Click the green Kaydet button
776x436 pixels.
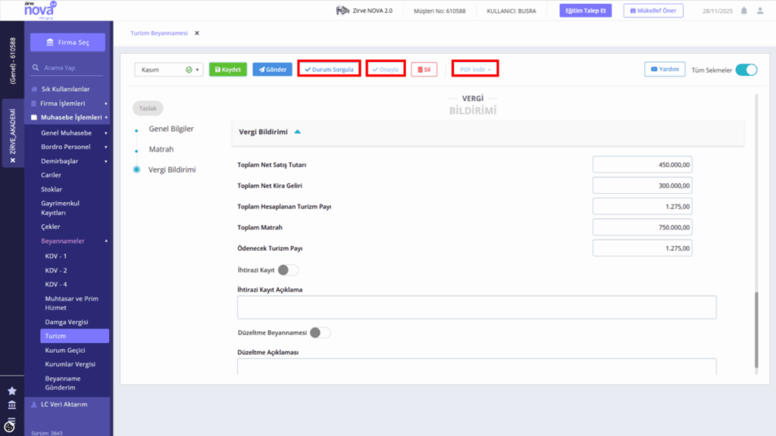228,69
